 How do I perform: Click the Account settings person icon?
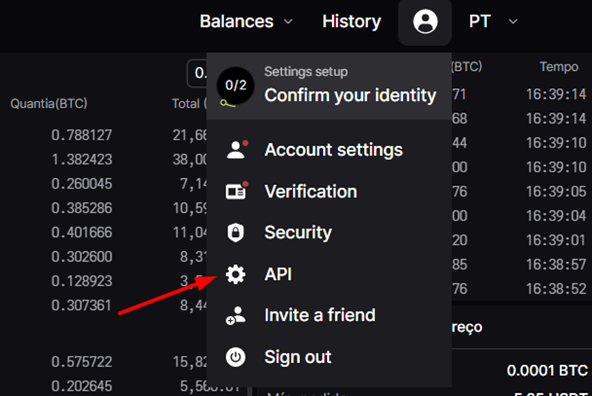(235, 150)
